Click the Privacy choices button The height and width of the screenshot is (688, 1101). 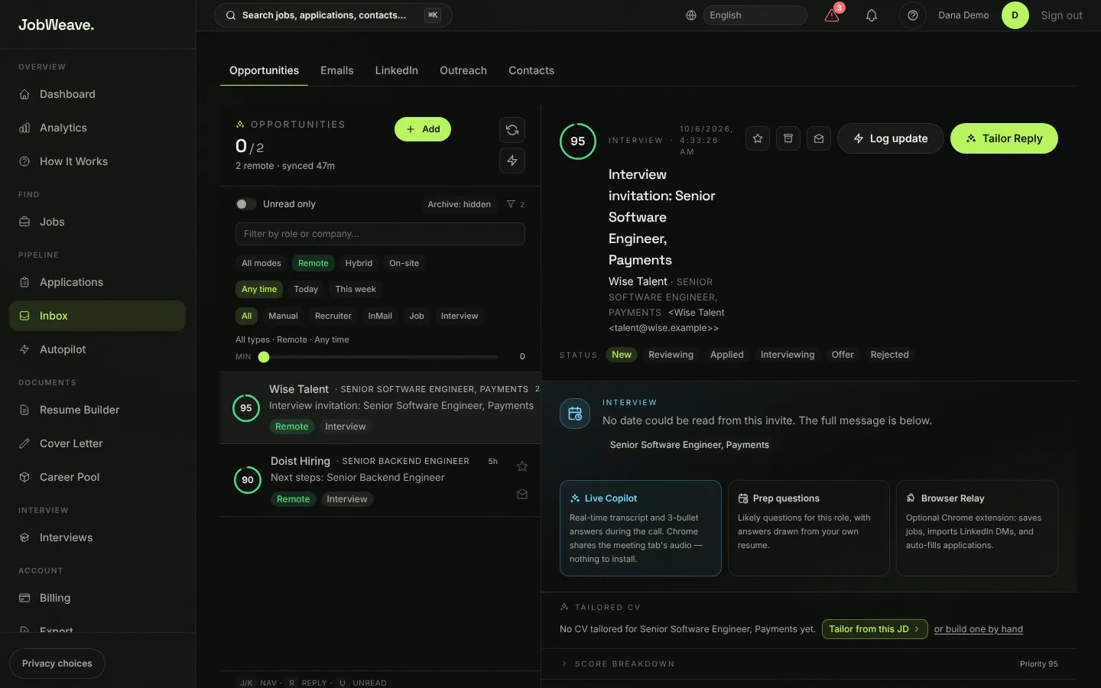pos(57,664)
